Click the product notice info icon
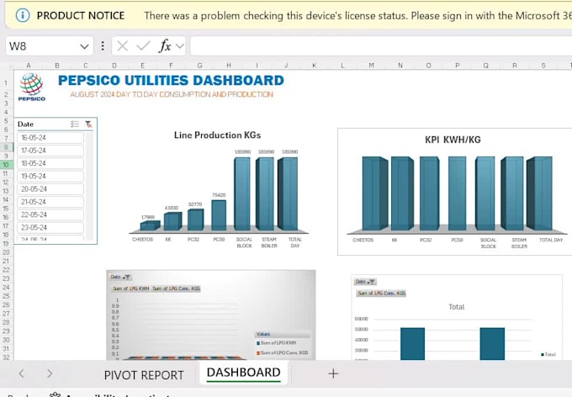 click(23, 15)
